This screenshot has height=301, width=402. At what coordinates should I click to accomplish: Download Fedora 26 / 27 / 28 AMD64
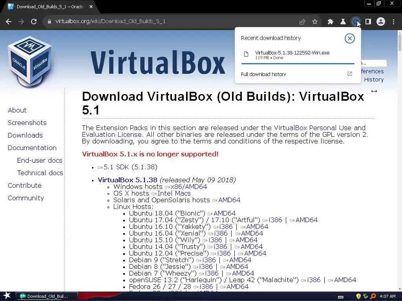[x=238, y=286]
